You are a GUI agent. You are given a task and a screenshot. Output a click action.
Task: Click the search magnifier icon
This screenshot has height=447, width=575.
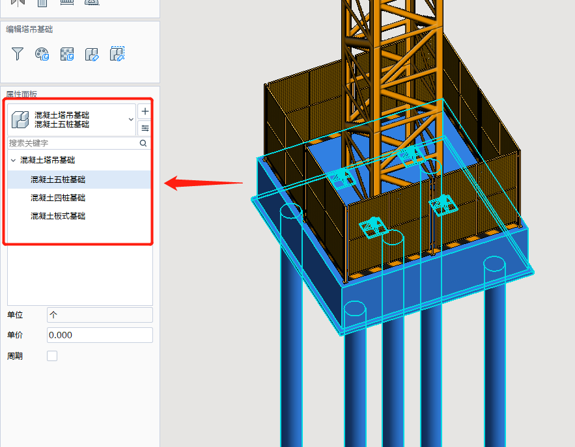coord(143,143)
